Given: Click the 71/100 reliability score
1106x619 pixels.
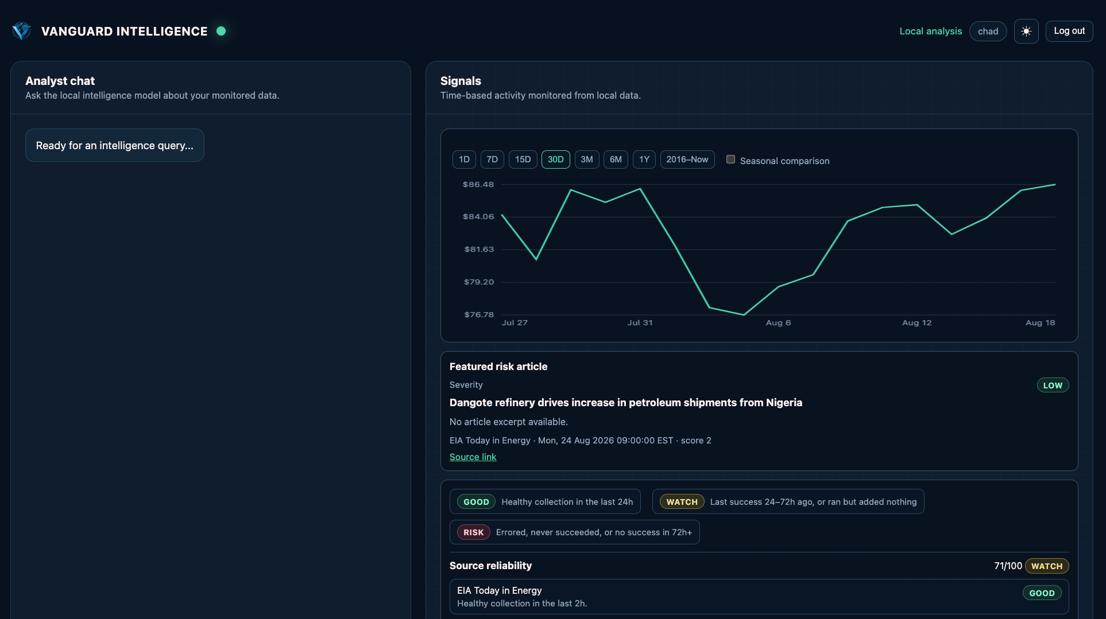Looking at the screenshot, I should coord(1008,566).
